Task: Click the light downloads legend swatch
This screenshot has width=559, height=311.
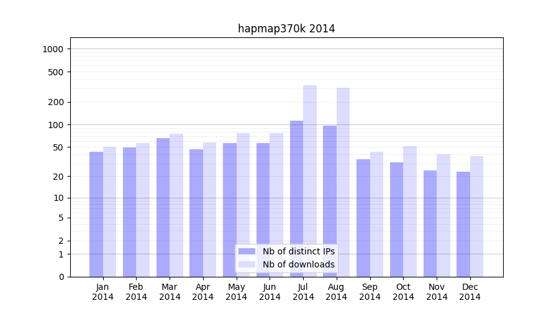Action: click(247, 264)
